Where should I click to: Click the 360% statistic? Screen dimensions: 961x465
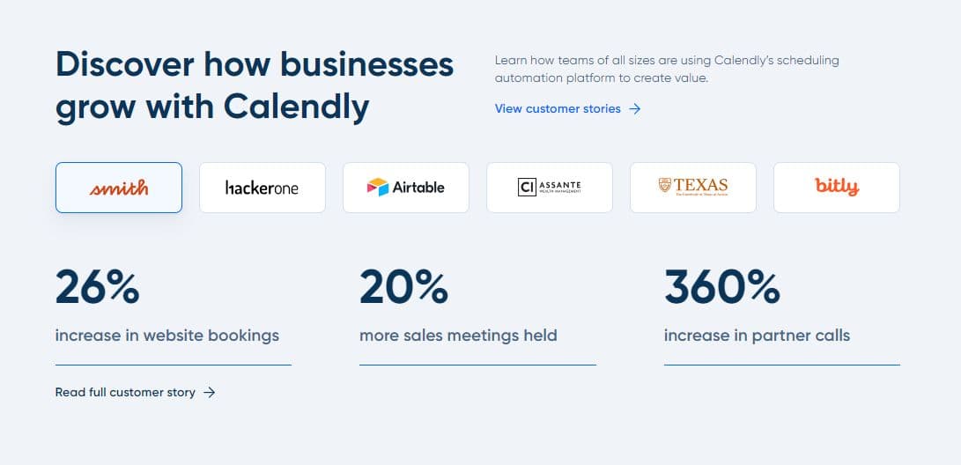[721, 287]
